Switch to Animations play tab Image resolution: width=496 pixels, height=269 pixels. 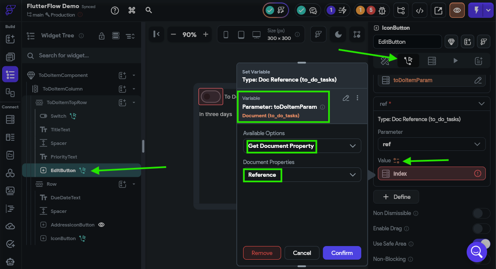click(455, 61)
